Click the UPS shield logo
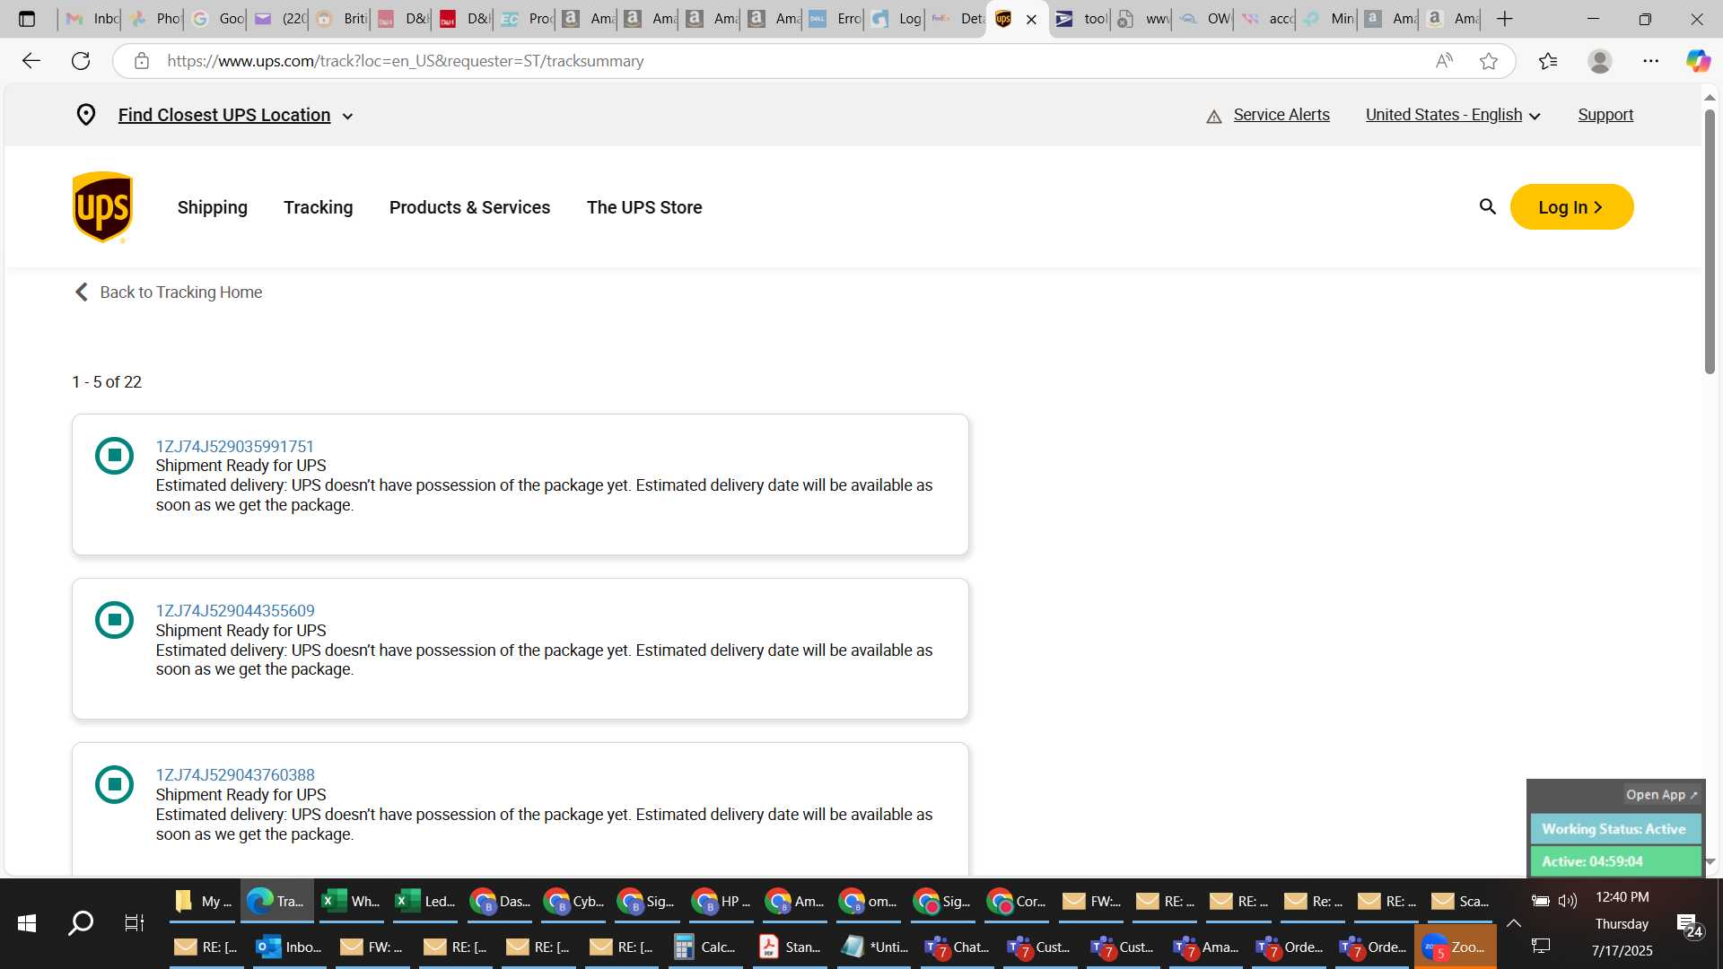Screen dimensions: 1723x969 [x=102, y=207]
